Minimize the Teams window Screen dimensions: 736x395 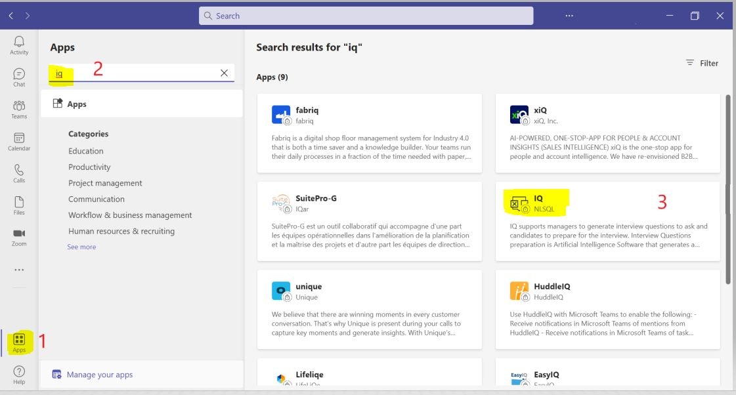click(670, 16)
